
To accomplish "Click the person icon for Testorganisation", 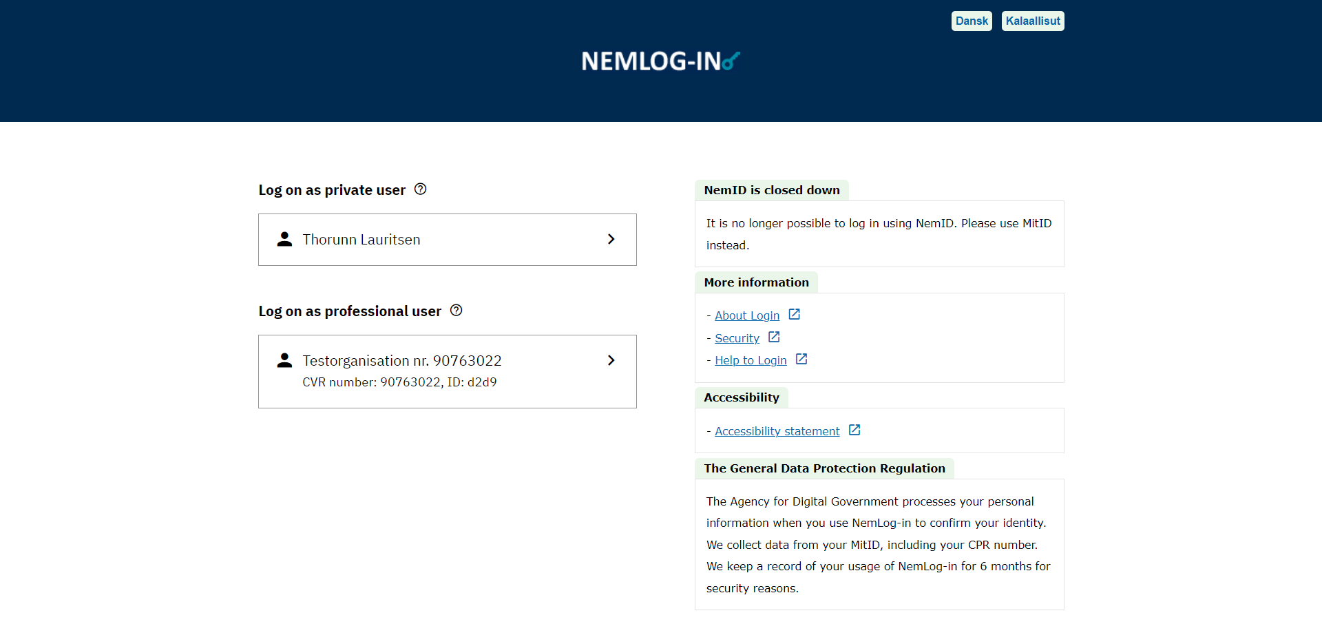I will pos(284,360).
